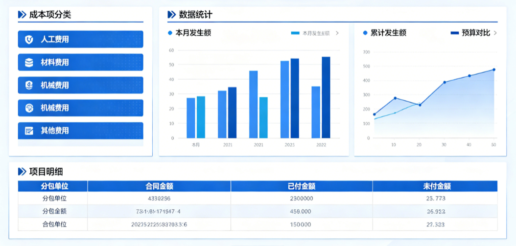Screen dimensions: 516x246
Task: Click the 数据统计 panel title
Action: [195, 15]
